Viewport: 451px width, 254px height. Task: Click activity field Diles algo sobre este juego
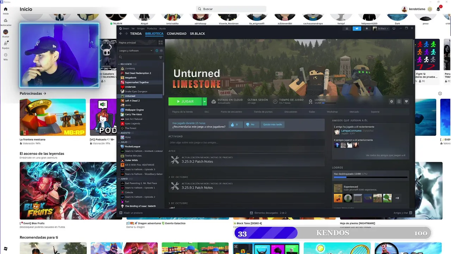click(246, 143)
